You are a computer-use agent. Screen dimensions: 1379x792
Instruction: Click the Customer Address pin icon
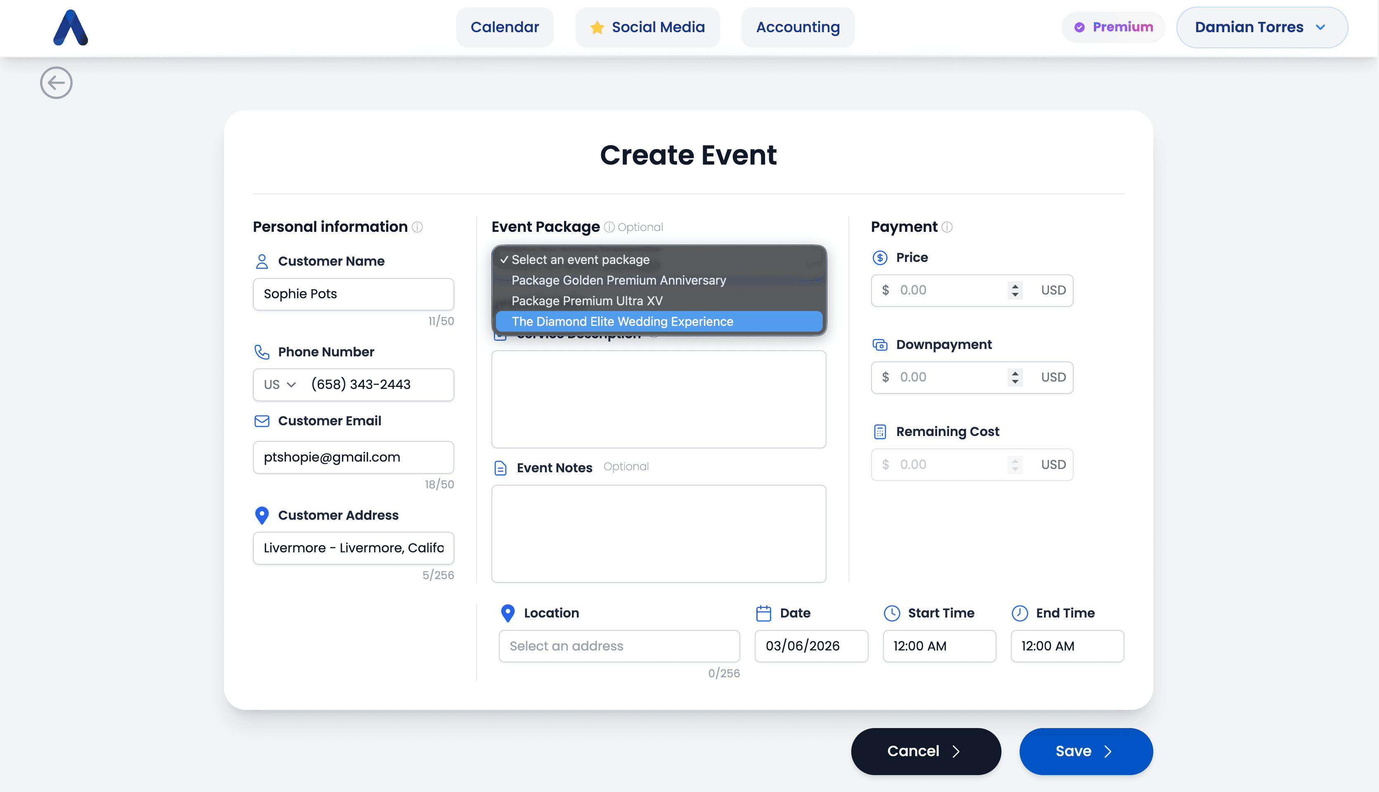(x=262, y=515)
